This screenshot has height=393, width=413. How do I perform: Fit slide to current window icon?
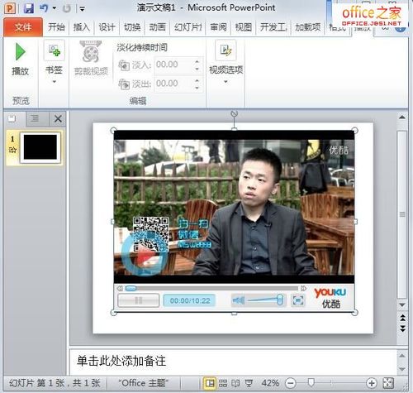coord(388,383)
